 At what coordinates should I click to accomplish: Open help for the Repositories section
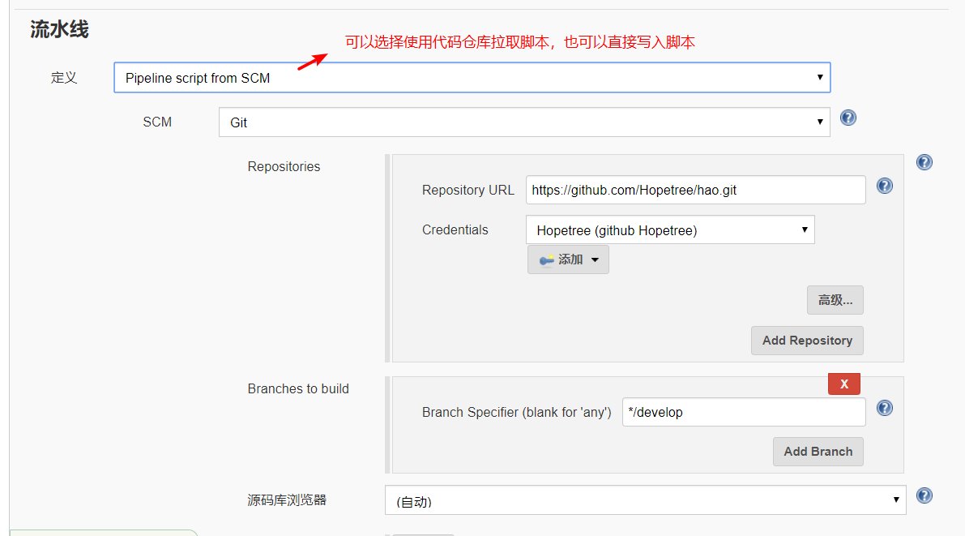(x=924, y=162)
